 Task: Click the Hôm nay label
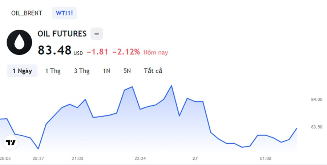[x=156, y=52]
